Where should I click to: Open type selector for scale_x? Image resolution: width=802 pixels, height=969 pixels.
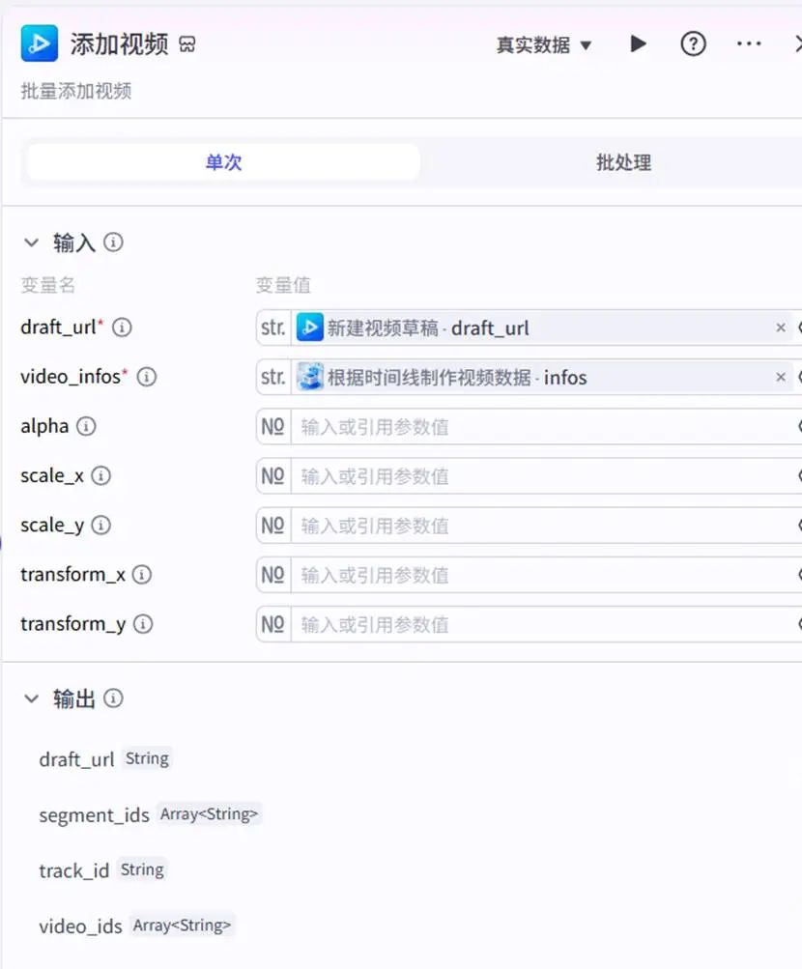pos(273,476)
